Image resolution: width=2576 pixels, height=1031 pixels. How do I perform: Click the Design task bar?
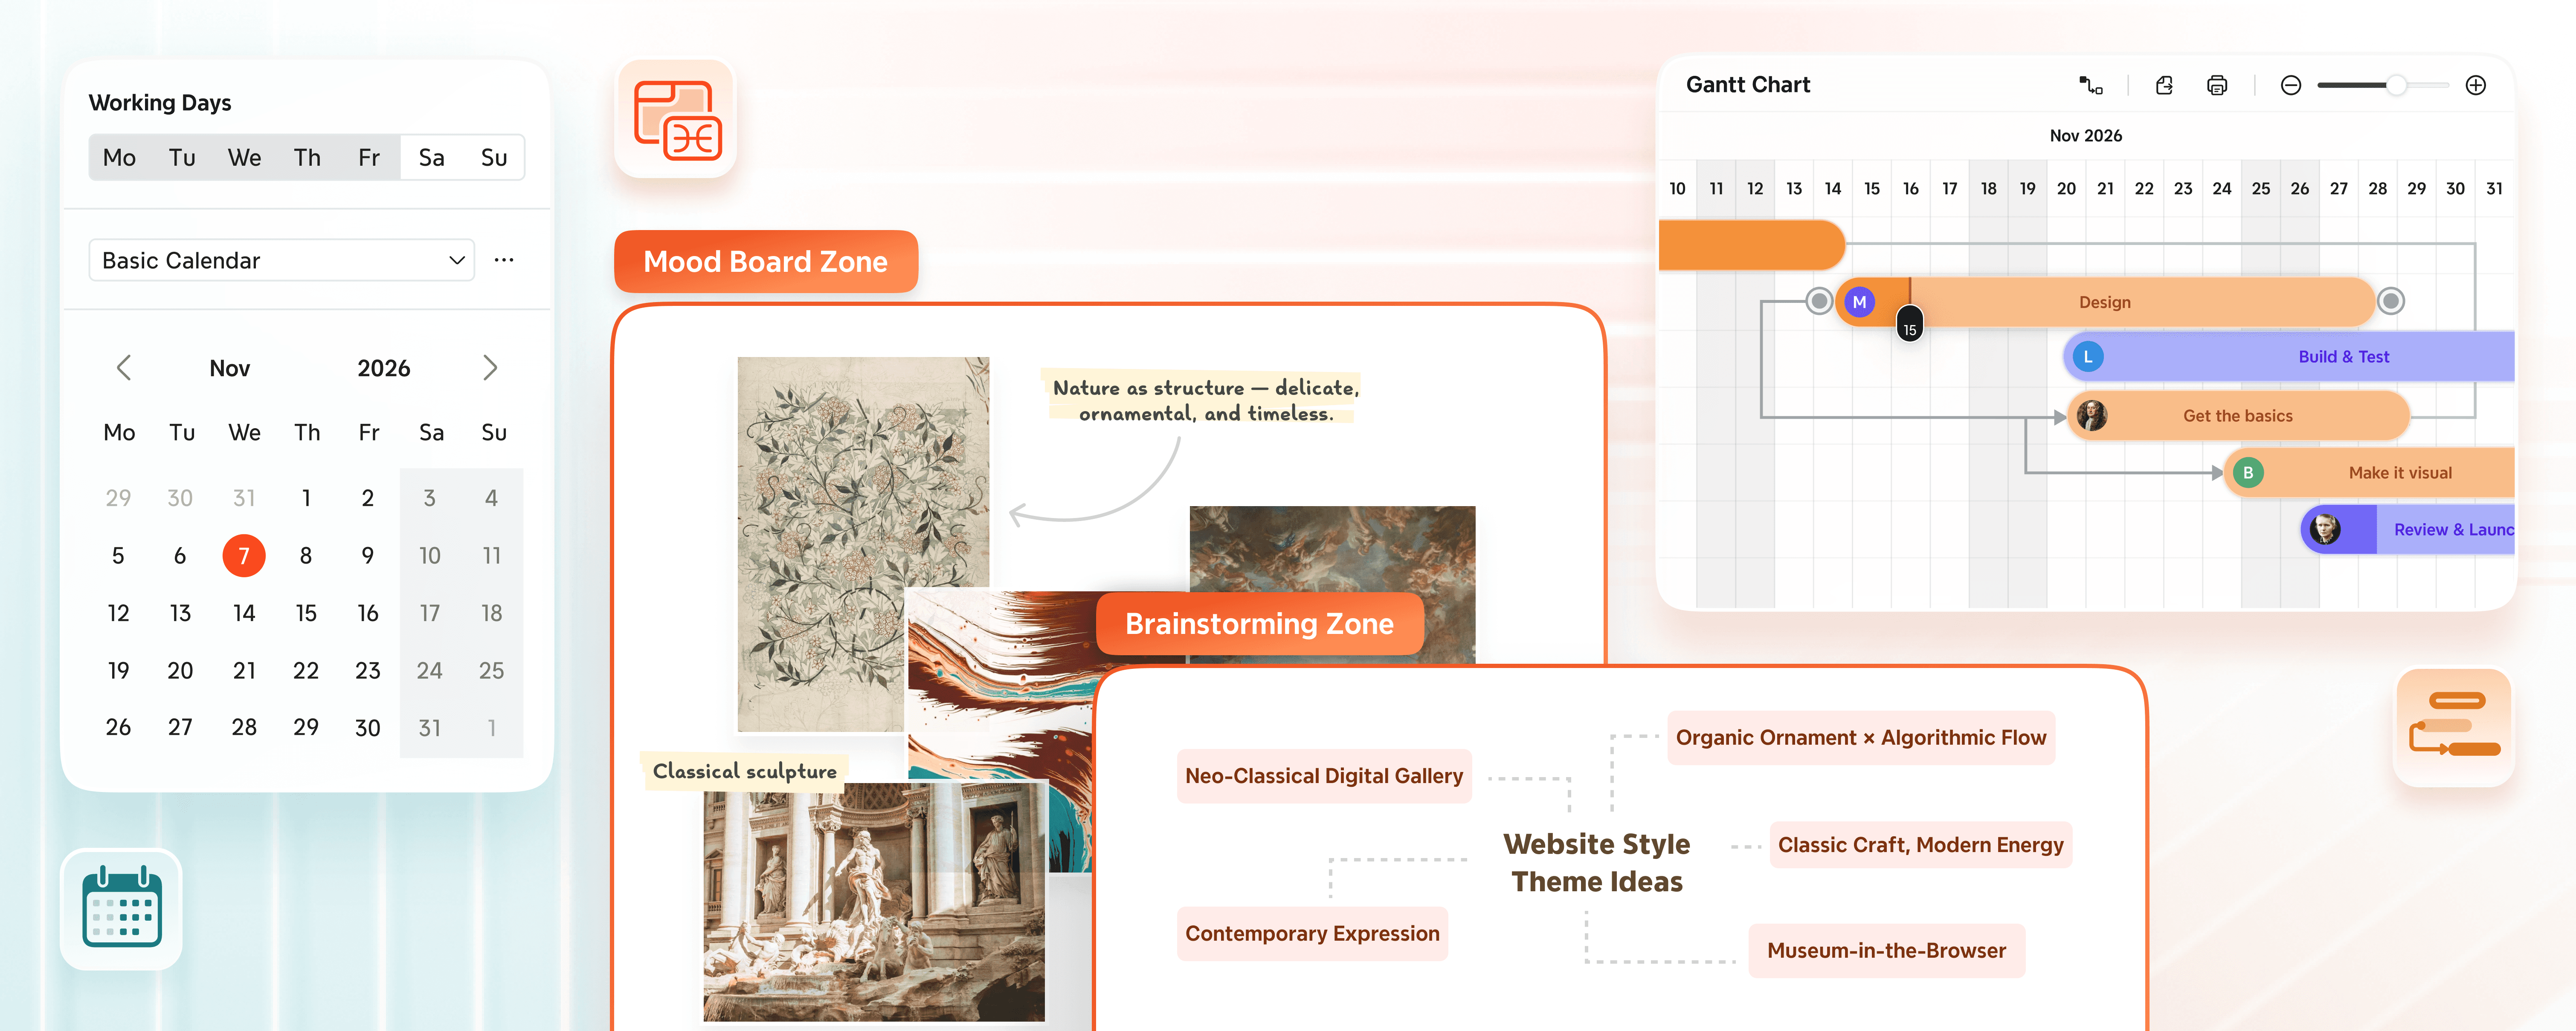[x=2104, y=302]
